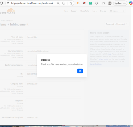Open the Favorites list icon
This screenshot has width=133, height=127.
coord(103,3)
